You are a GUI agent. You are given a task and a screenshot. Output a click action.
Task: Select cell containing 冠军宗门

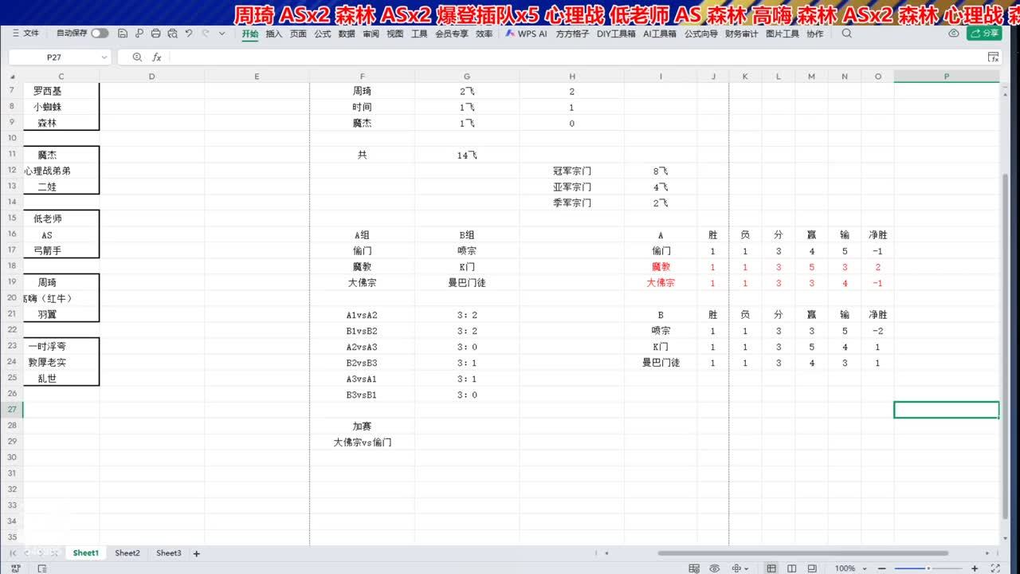(x=572, y=171)
